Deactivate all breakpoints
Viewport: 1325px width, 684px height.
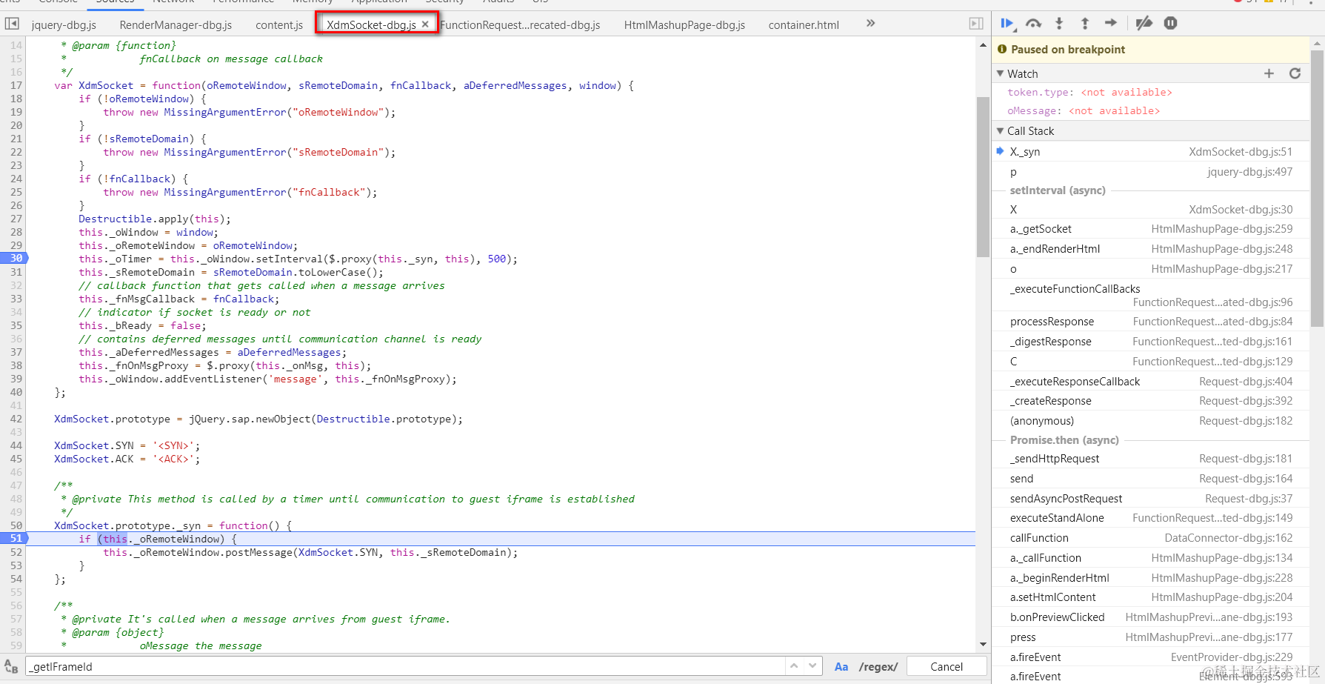coord(1144,24)
